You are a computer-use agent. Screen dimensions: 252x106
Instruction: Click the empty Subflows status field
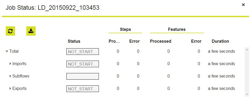(x=83, y=76)
